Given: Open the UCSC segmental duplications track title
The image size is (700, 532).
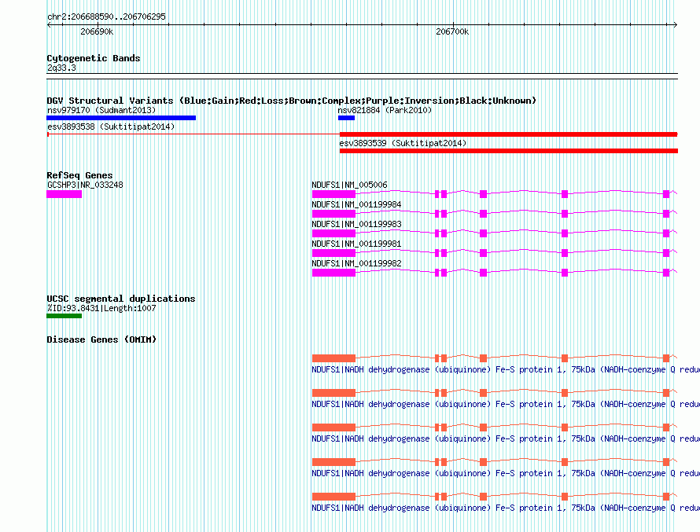Looking at the screenshot, I should click(x=121, y=299).
